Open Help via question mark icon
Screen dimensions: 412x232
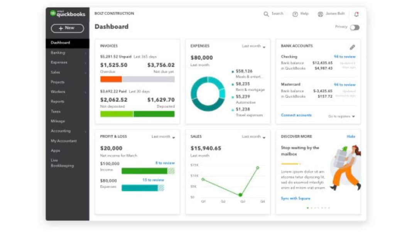295,14
